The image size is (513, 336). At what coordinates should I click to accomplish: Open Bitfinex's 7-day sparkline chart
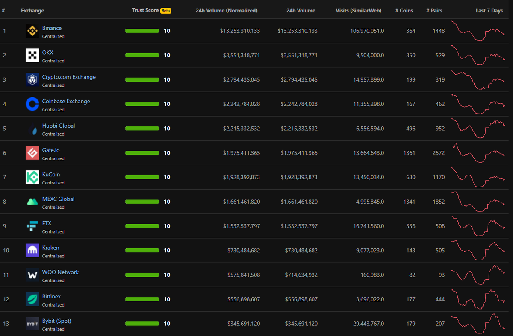tap(478, 299)
